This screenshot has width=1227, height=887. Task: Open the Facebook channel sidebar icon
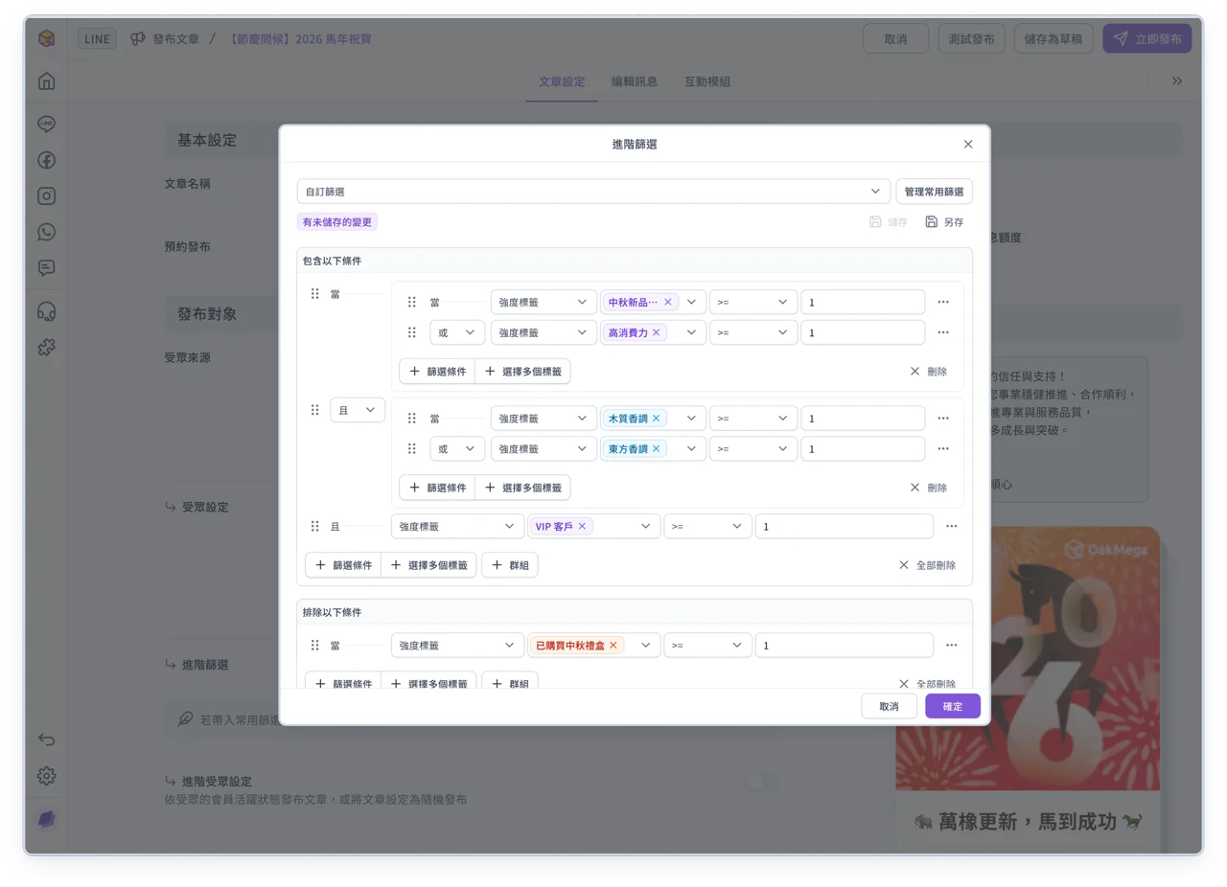[x=46, y=160]
